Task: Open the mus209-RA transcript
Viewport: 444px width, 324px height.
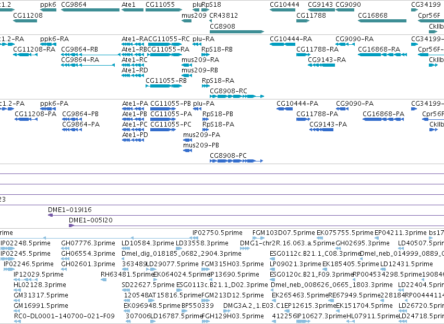Action: [x=187, y=65]
